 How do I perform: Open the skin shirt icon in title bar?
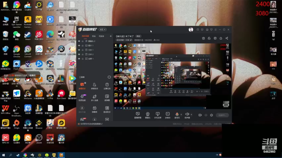(x=211, y=29)
